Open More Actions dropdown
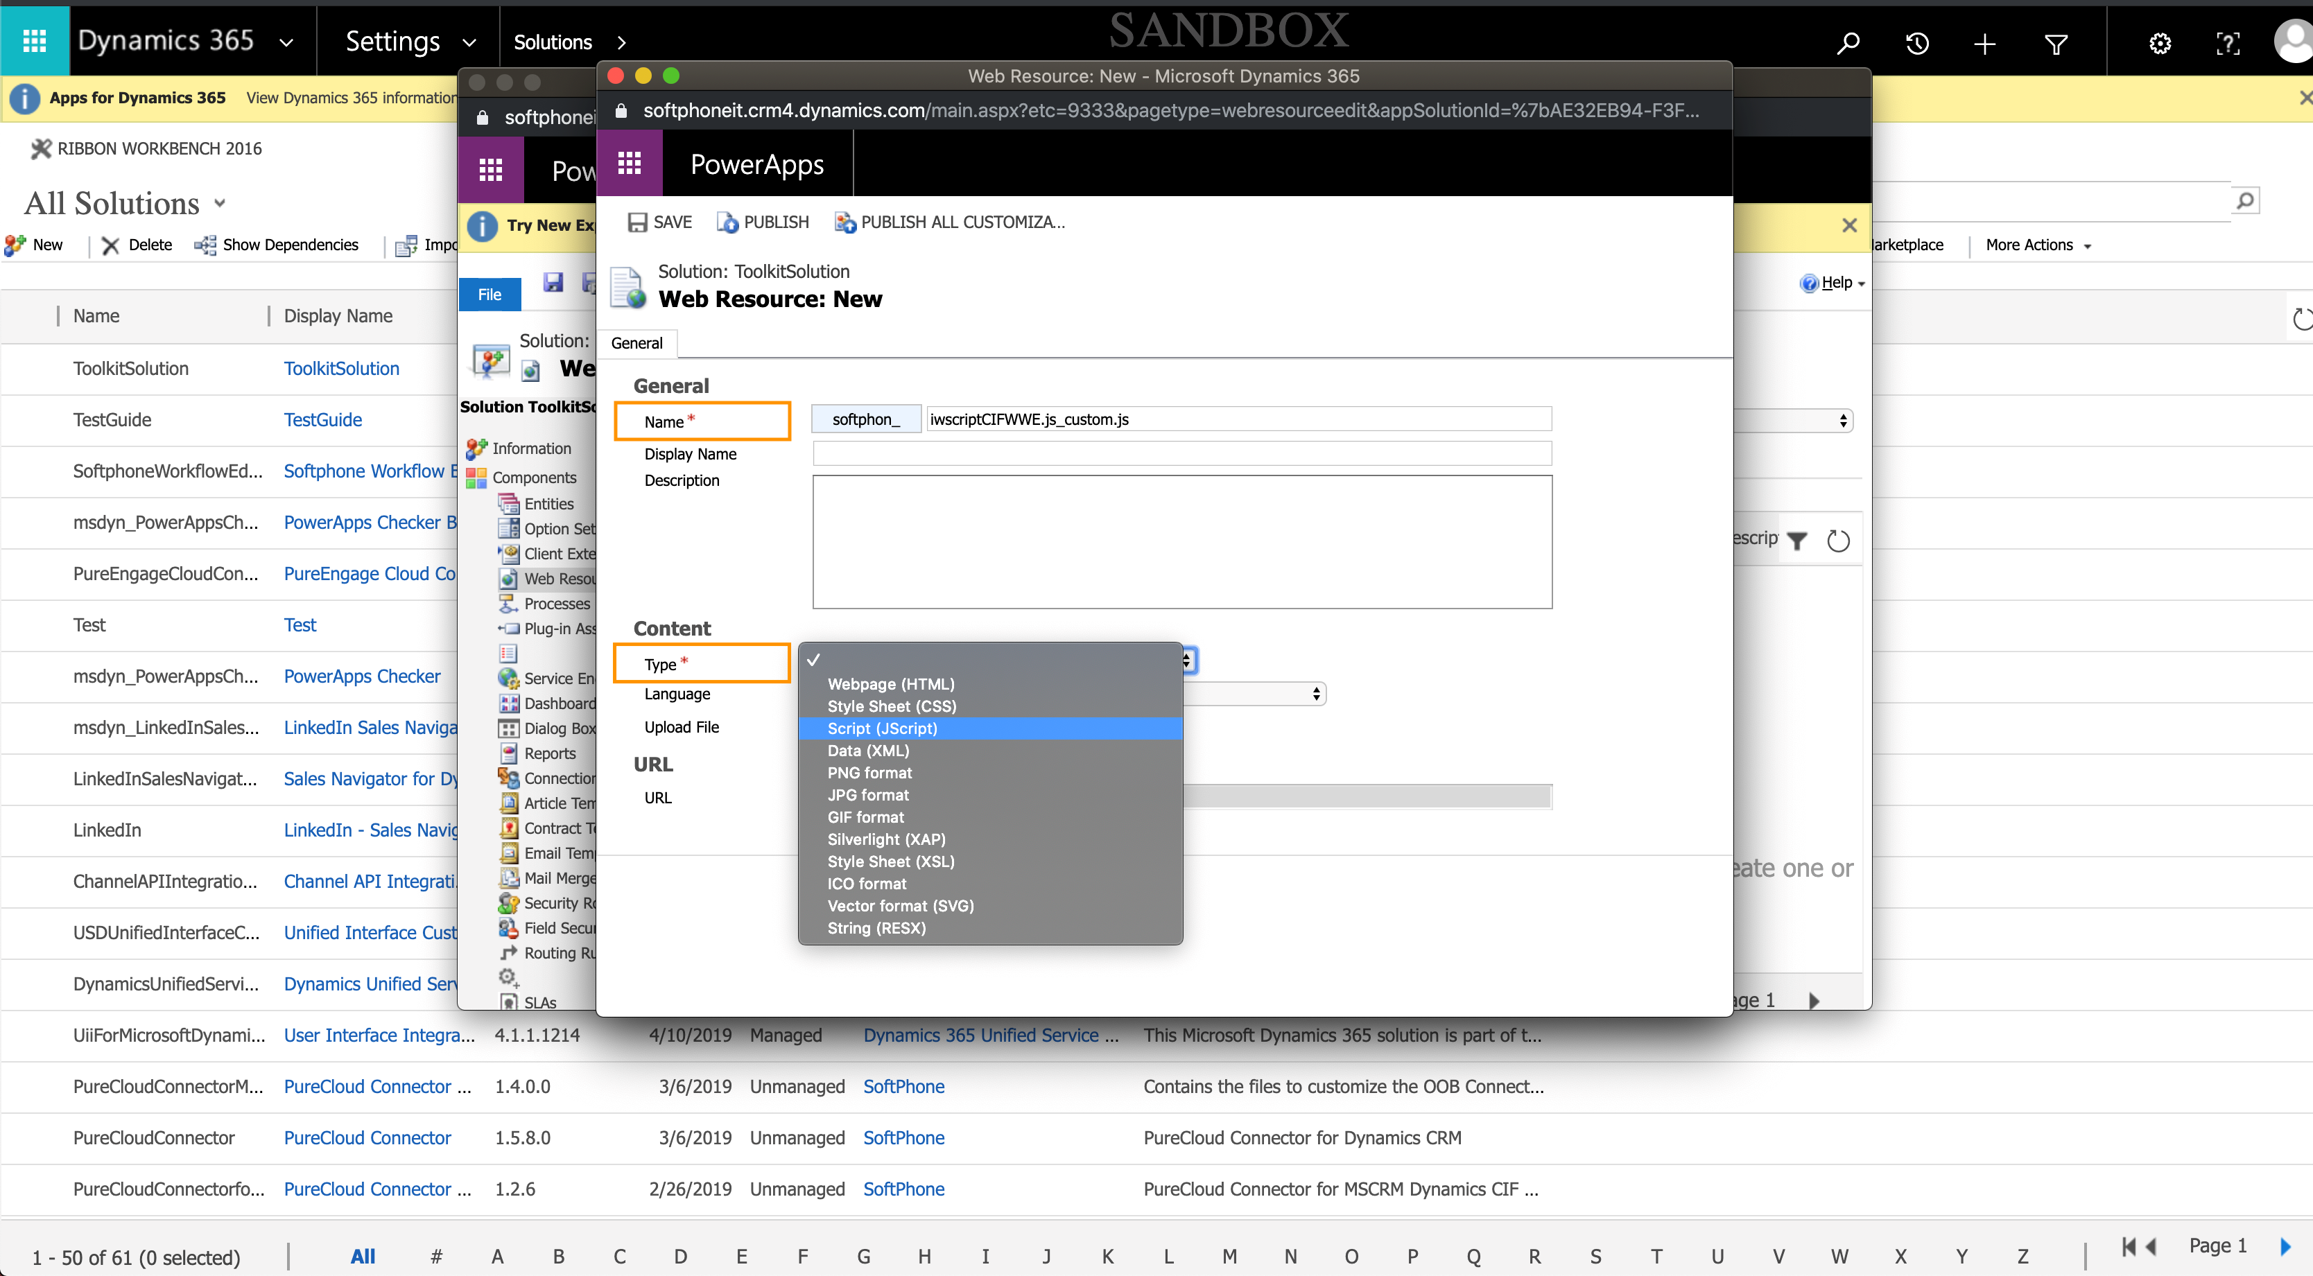The height and width of the screenshot is (1276, 2313). (x=2038, y=245)
